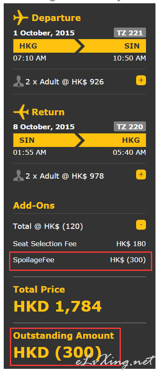The image size is (160, 375).
Task: Click the departure adult passenger icon
Action: click(19, 82)
